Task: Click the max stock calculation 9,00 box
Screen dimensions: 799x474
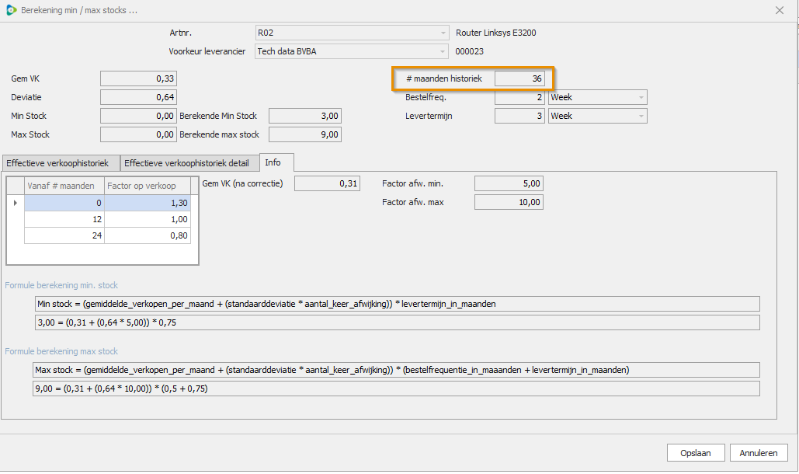Action: pos(397,389)
